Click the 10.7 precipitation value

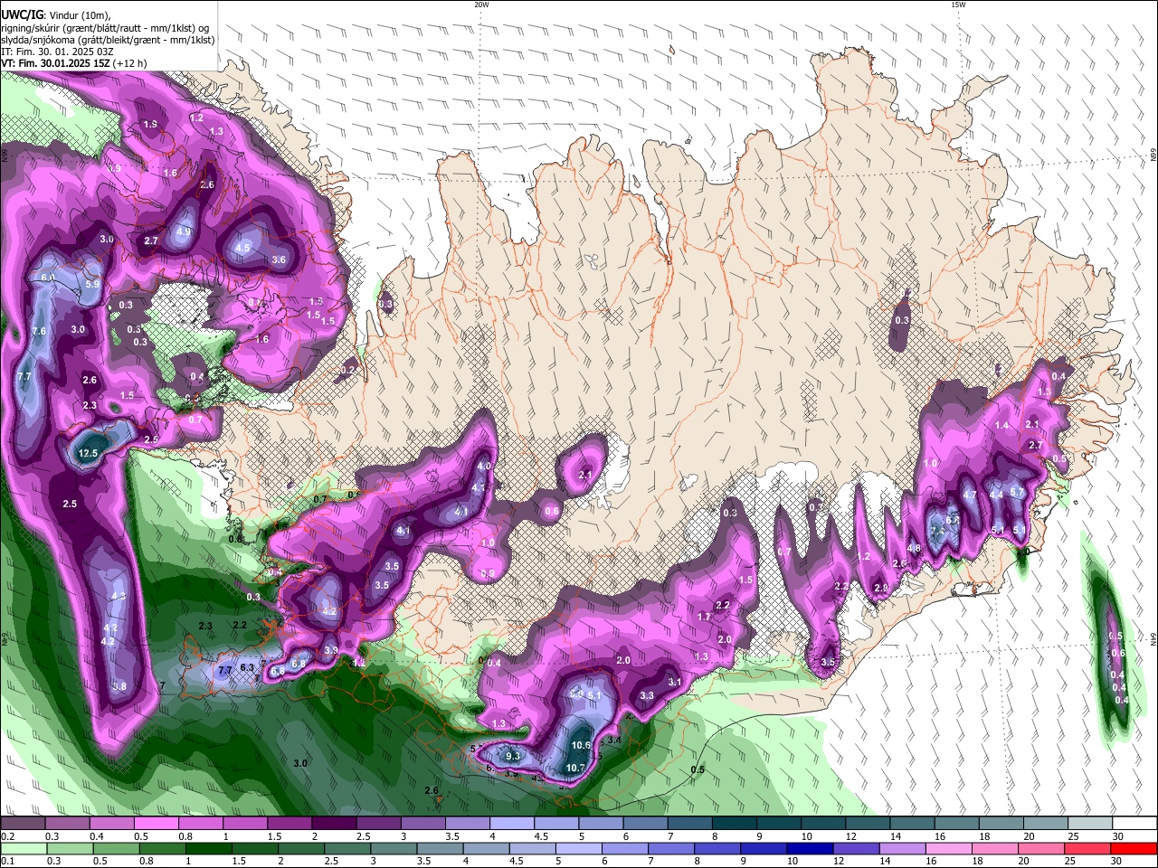tap(575, 769)
